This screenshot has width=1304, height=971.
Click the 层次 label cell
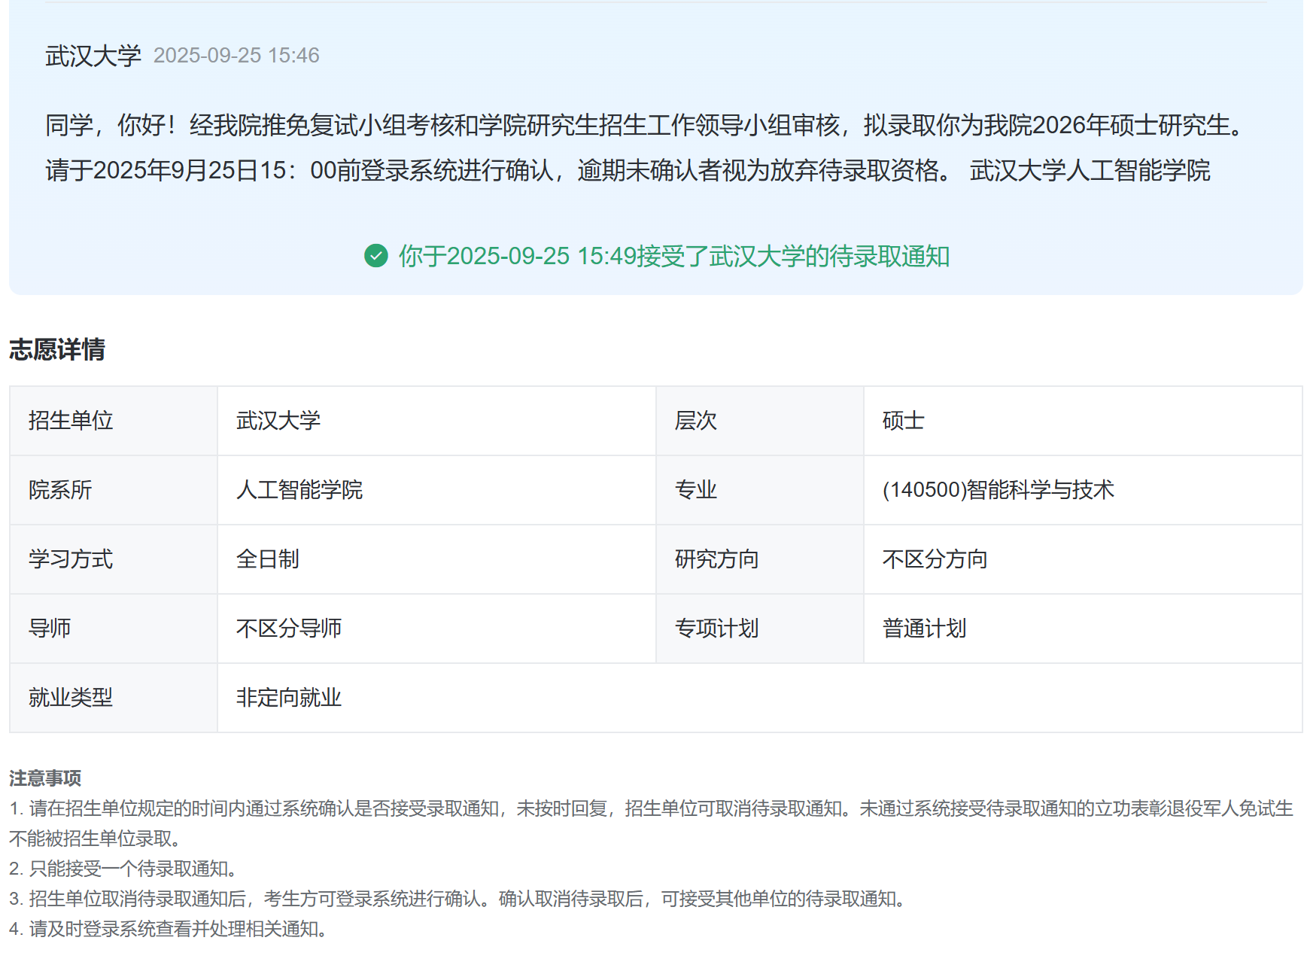760,421
